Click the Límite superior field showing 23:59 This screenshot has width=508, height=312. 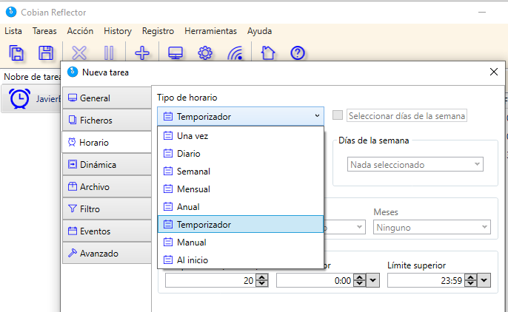426,280
